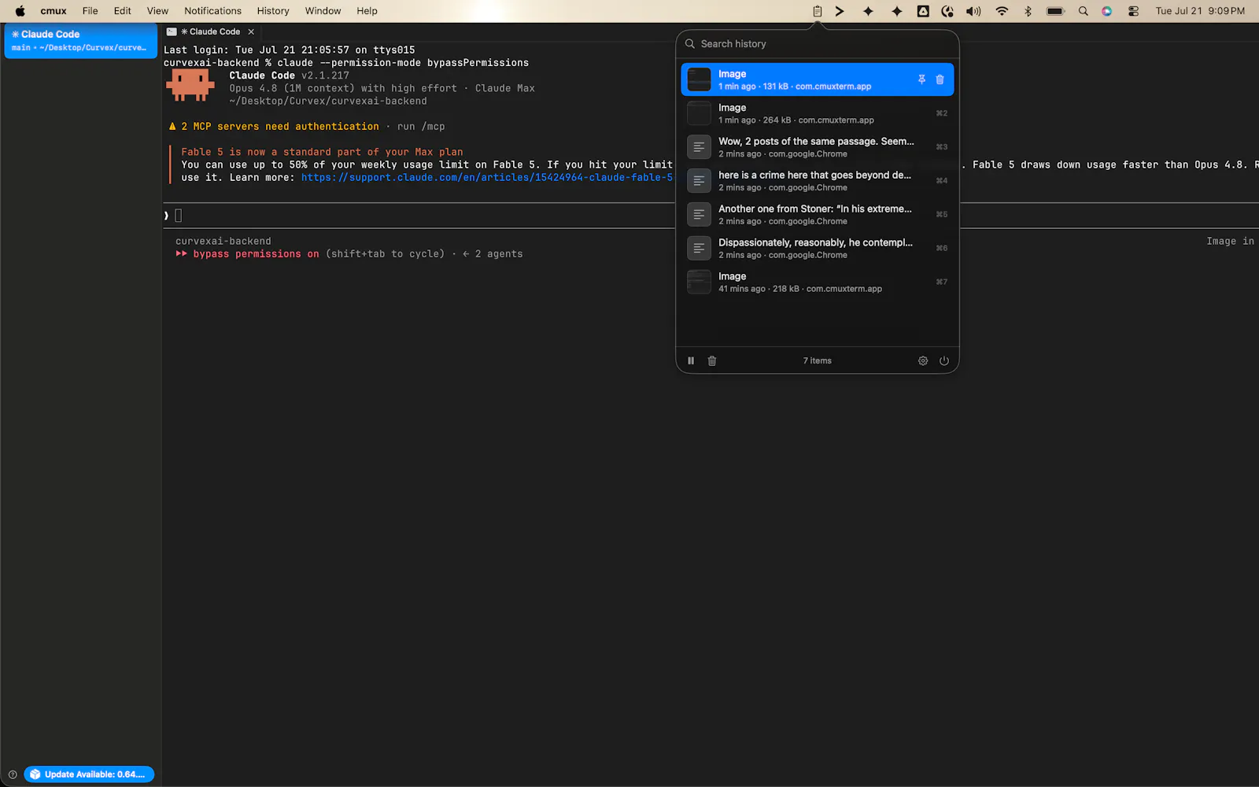Close the Claude Code terminal tab
Image resolution: width=1259 pixels, height=787 pixels.
coord(251,31)
